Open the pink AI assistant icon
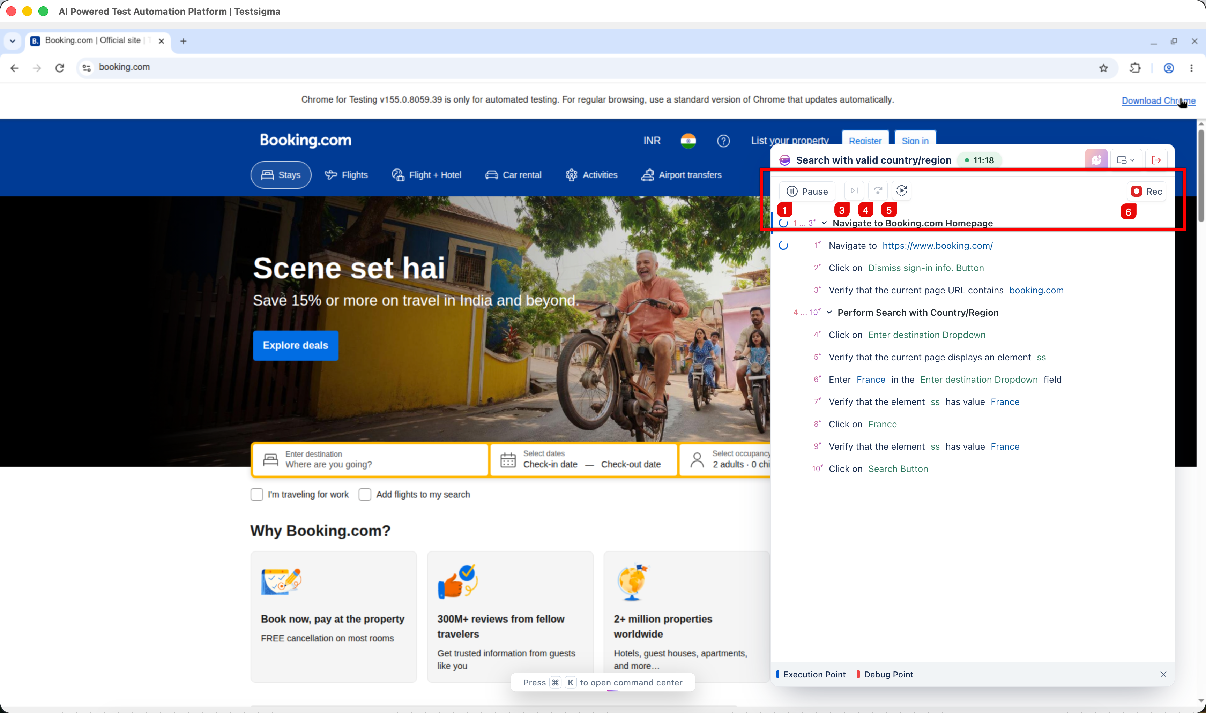 pos(1096,160)
